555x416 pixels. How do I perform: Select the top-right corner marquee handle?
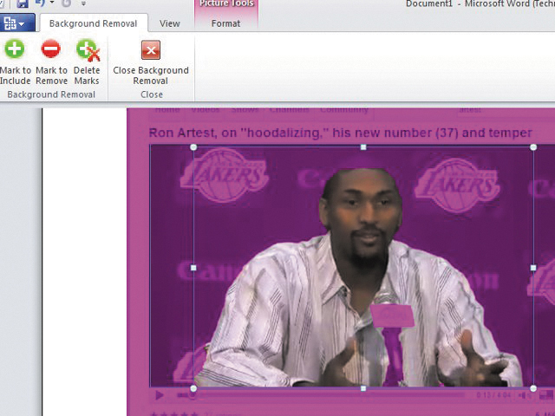click(x=533, y=147)
